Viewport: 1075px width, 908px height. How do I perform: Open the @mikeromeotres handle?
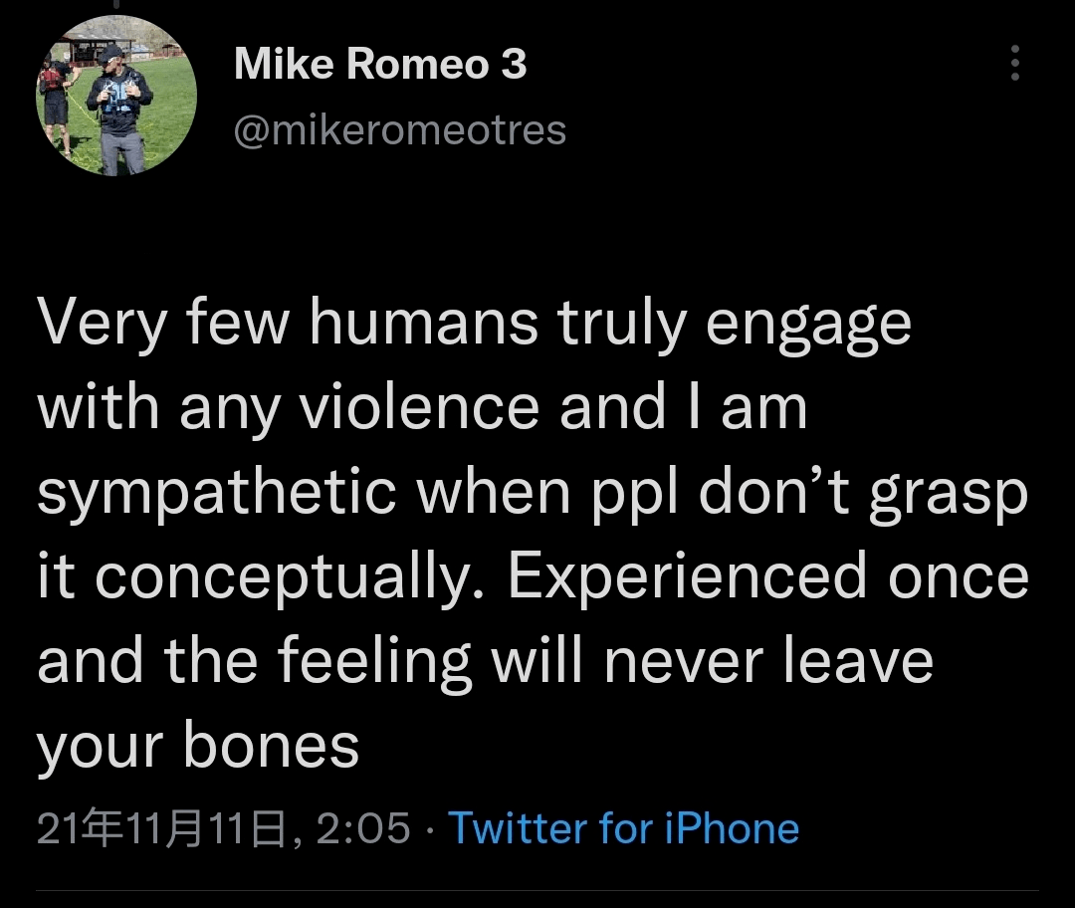[399, 130]
